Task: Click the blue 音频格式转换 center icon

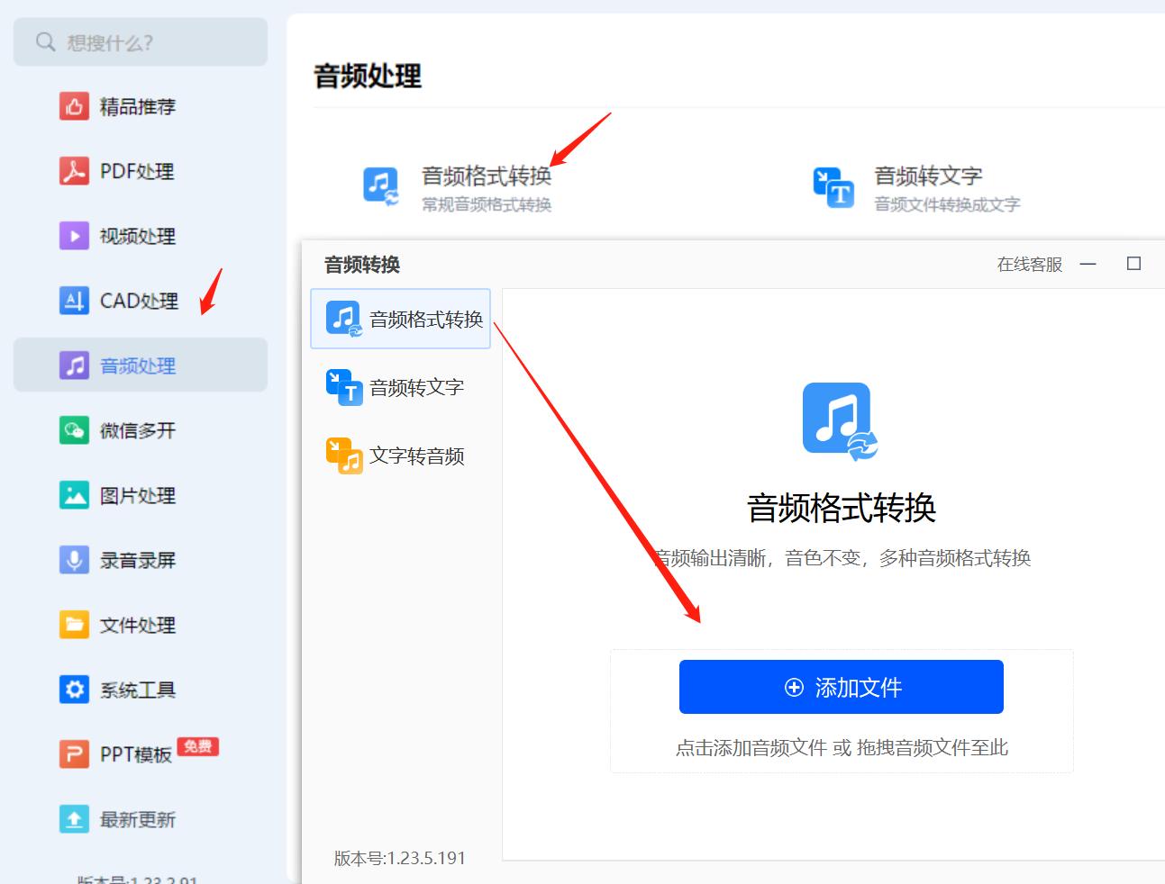Action: click(x=838, y=419)
